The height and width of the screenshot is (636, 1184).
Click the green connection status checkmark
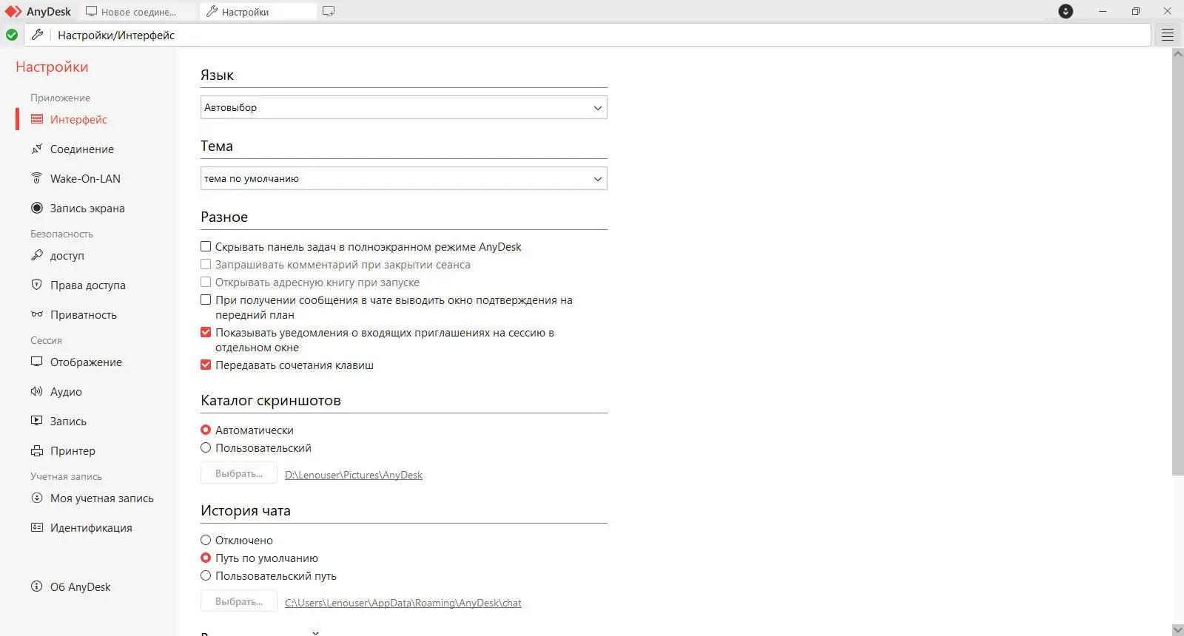pos(12,35)
